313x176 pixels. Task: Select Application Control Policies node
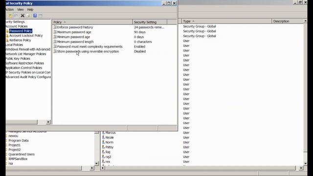(24, 67)
